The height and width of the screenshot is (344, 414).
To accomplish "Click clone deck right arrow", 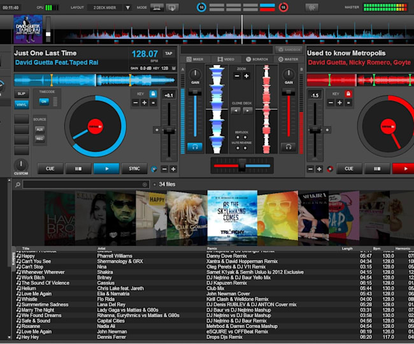I will click(247, 110).
